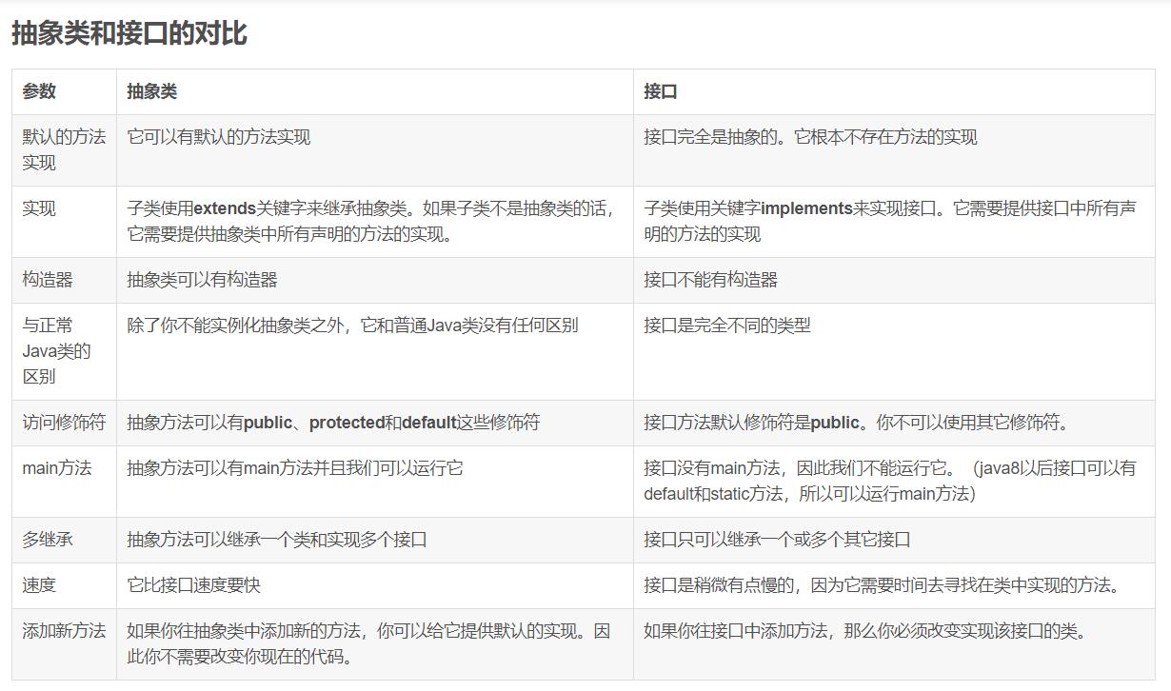Select the 抽象类 column header
Viewport: 1171px width, 691px height.
click(375, 91)
